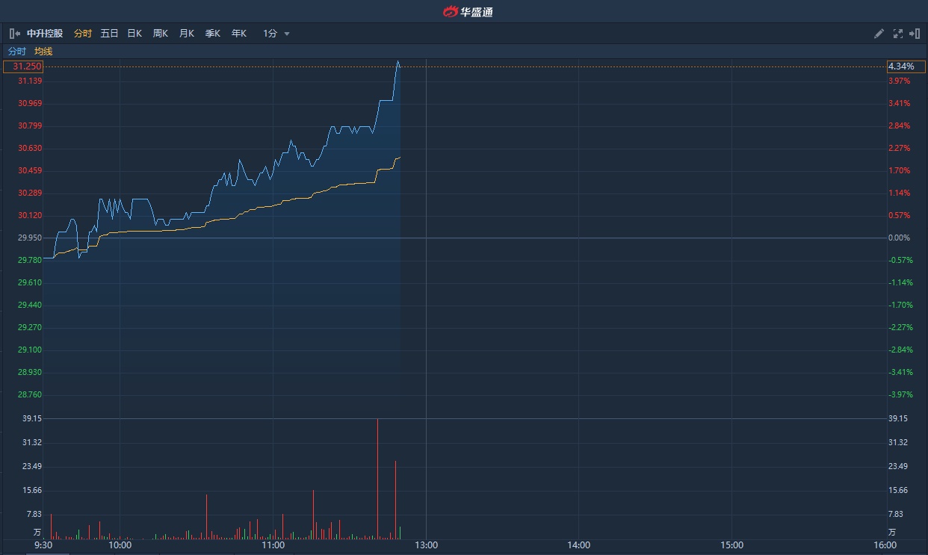Click the 华盛通 logo in the title bar
This screenshot has width=928, height=555.
pyautogui.click(x=468, y=11)
